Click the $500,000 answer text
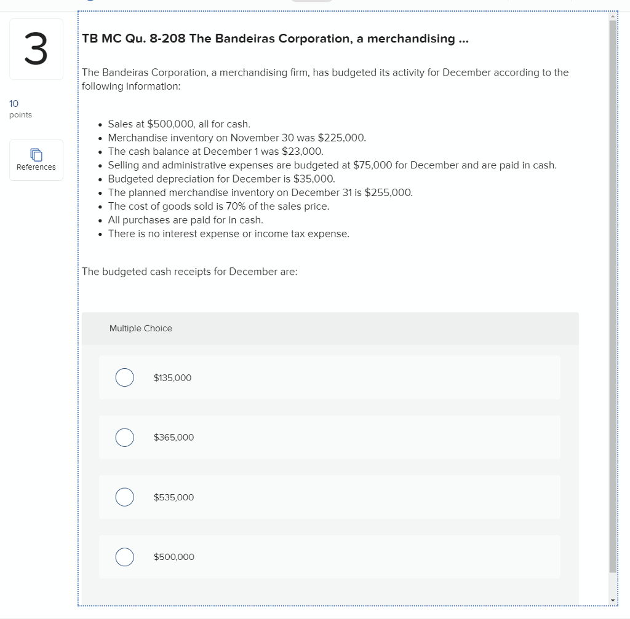Viewport: 630px width, 619px height. click(x=173, y=557)
